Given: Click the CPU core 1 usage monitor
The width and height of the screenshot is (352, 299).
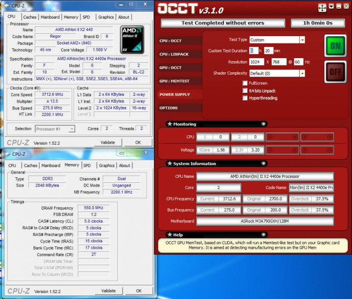Looking at the screenshot, I should pyautogui.click(x=213, y=137).
